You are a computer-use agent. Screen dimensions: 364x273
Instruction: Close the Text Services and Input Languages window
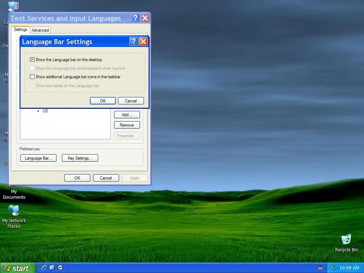145,18
